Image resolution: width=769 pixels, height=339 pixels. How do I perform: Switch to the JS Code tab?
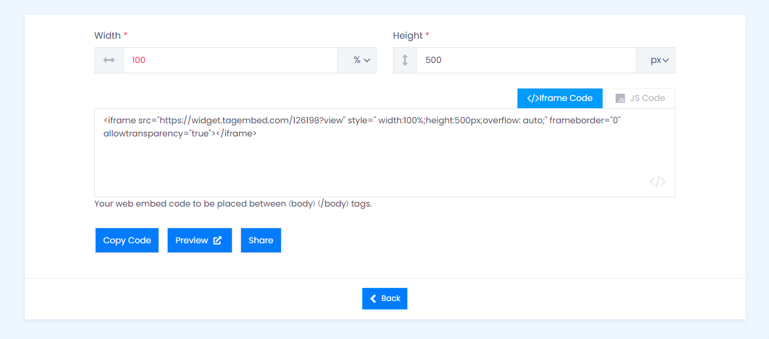641,98
